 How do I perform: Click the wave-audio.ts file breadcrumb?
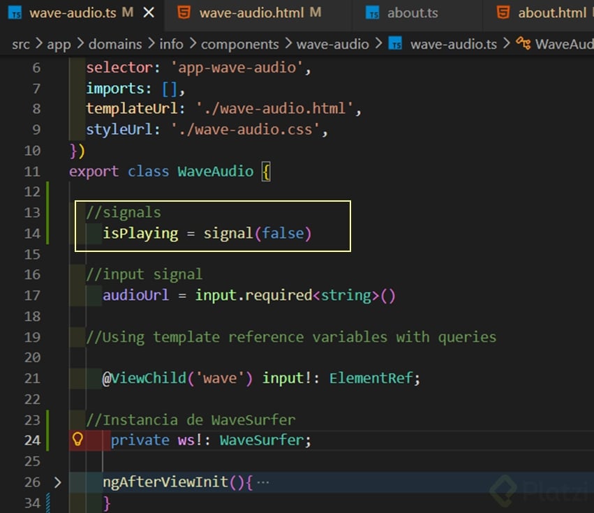tap(454, 45)
